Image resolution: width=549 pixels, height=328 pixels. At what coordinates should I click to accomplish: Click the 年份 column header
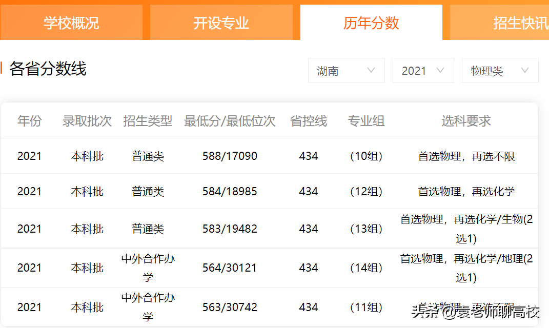29,121
